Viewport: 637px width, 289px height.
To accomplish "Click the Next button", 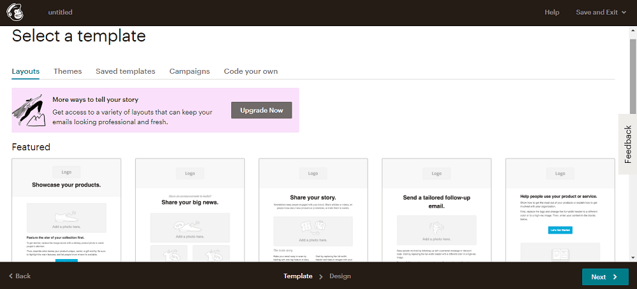I will pos(604,277).
